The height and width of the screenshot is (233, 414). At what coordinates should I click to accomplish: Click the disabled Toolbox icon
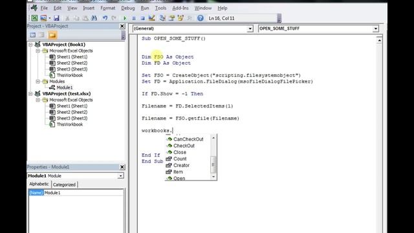pyautogui.click(x=190, y=18)
